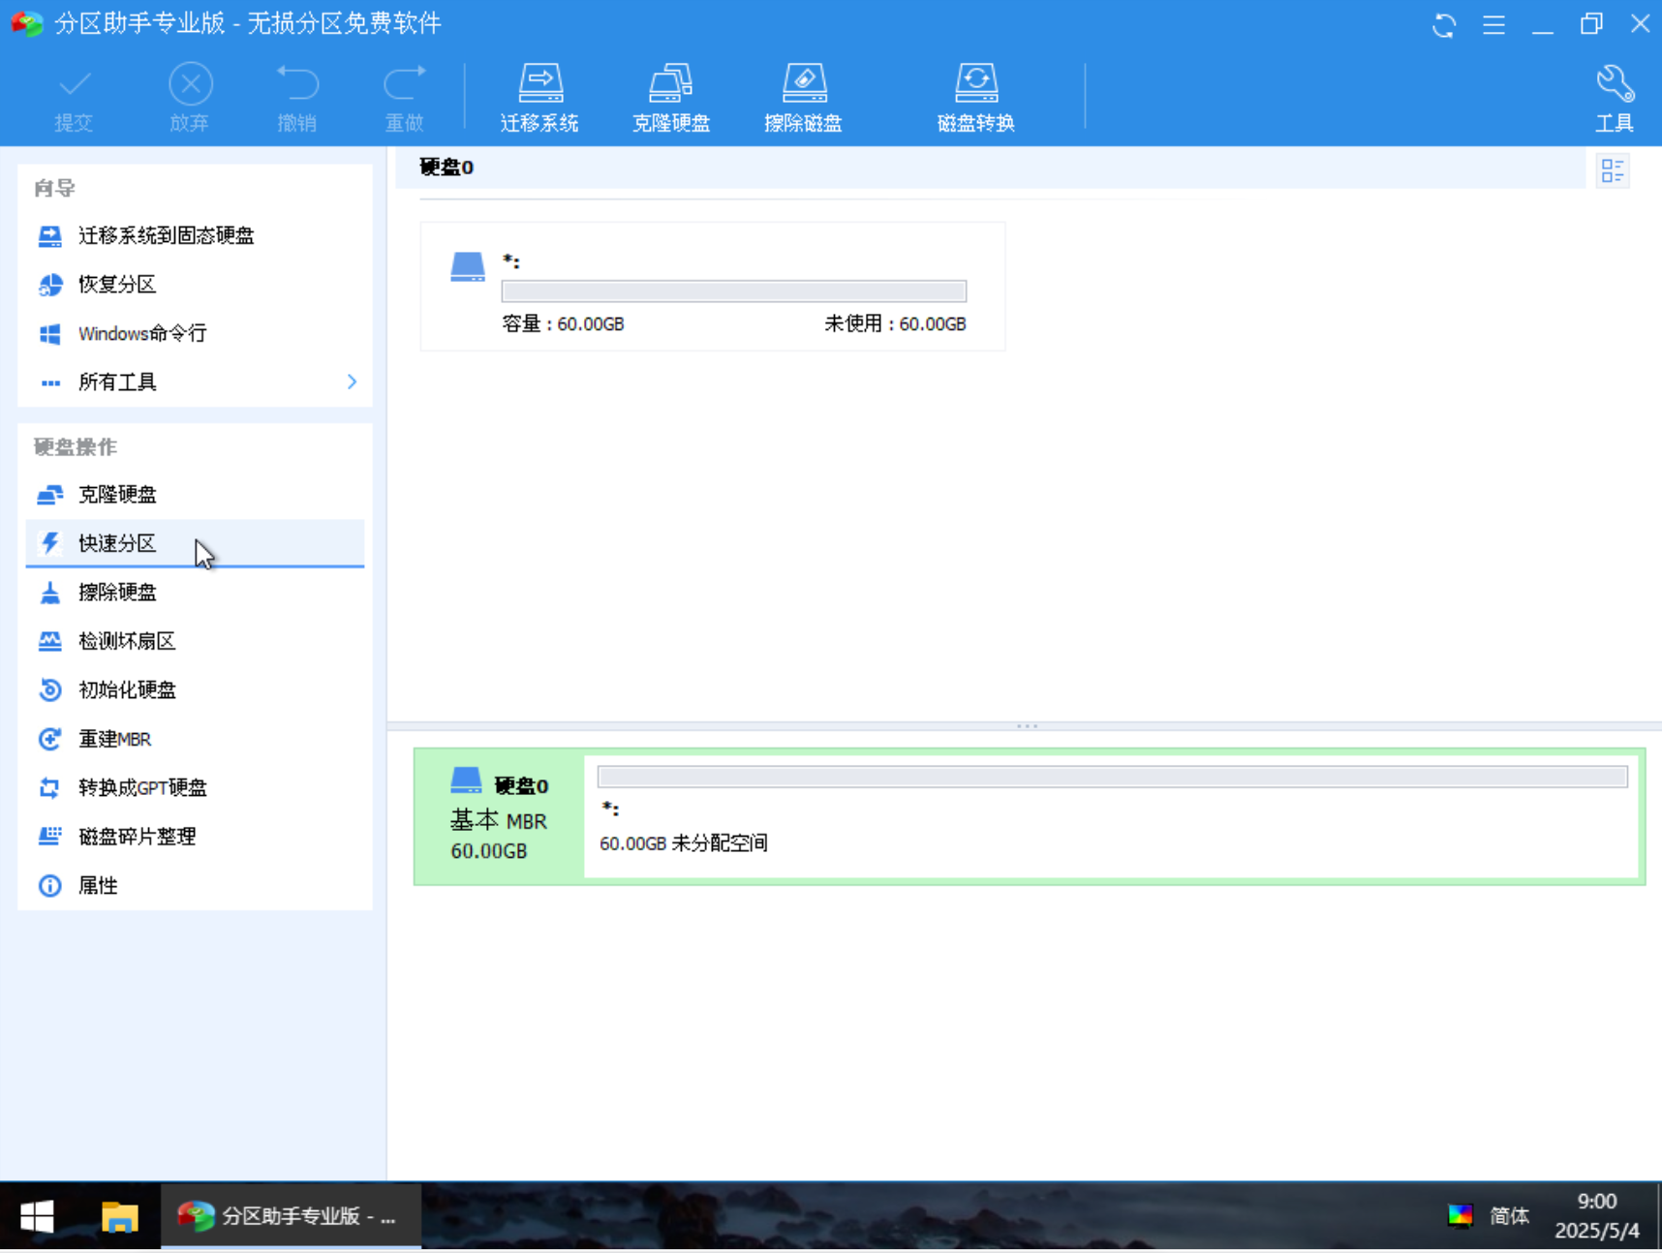Click the 60.00GB 未分配空间 label
The image size is (1662, 1253).
coord(684,843)
